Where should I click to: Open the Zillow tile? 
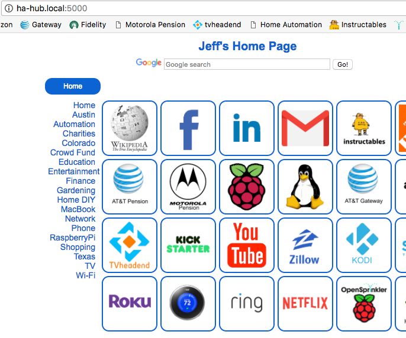point(305,245)
